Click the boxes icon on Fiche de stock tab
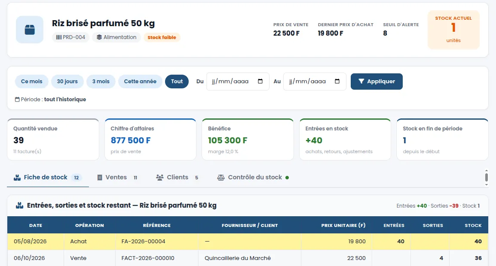The height and width of the screenshot is (266, 496). pyautogui.click(x=17, y=178)
